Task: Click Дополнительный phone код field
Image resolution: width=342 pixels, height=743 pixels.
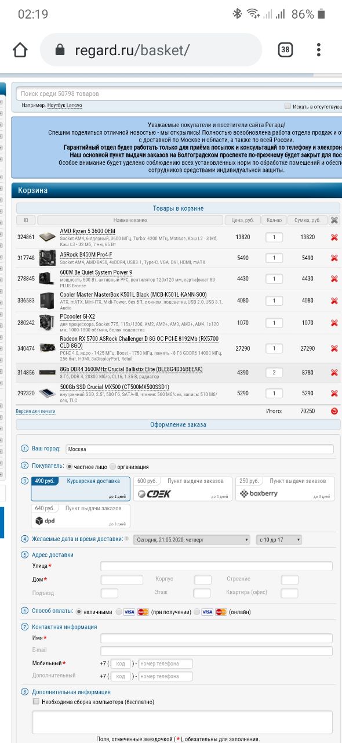Action: point(121,676)
